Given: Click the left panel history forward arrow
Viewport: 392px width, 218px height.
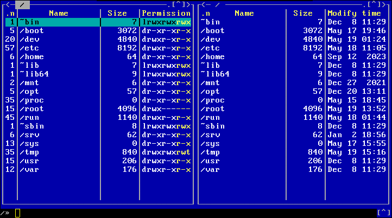Looking at the screenshot, I should (x=188, y=4).
